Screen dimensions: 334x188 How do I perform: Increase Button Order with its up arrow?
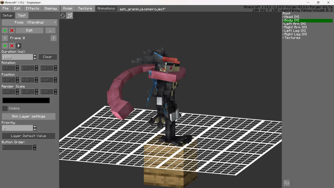click(x=35, y=146)
